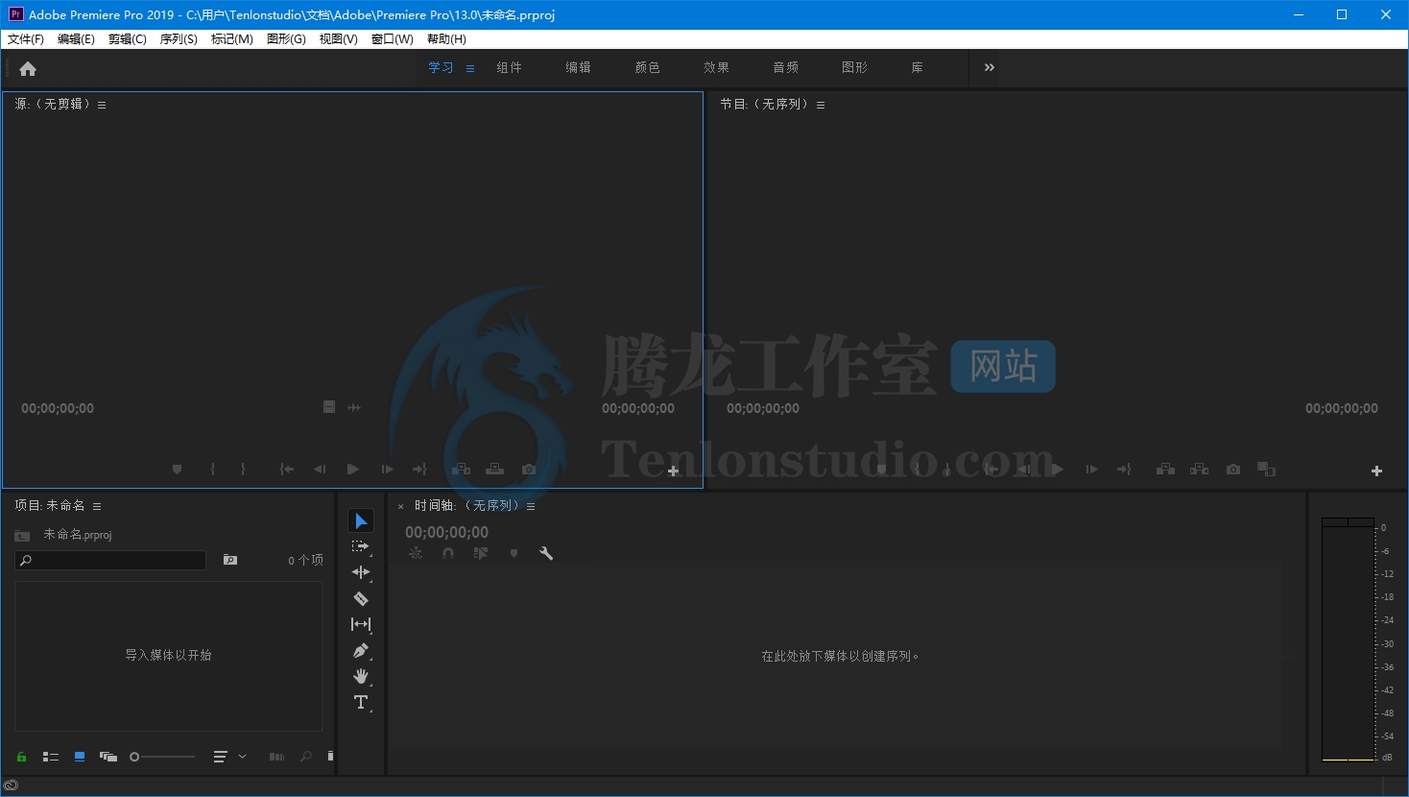Switch Project panel to Icon view
The height and width of the screenshot is (797, 1409).
coord(80,757)
